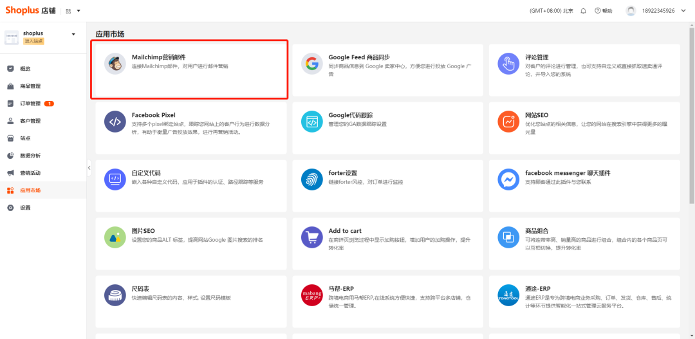Screen dimensions: 695x339
Task: Click the help question mark icon
Action: click(597, 11)
